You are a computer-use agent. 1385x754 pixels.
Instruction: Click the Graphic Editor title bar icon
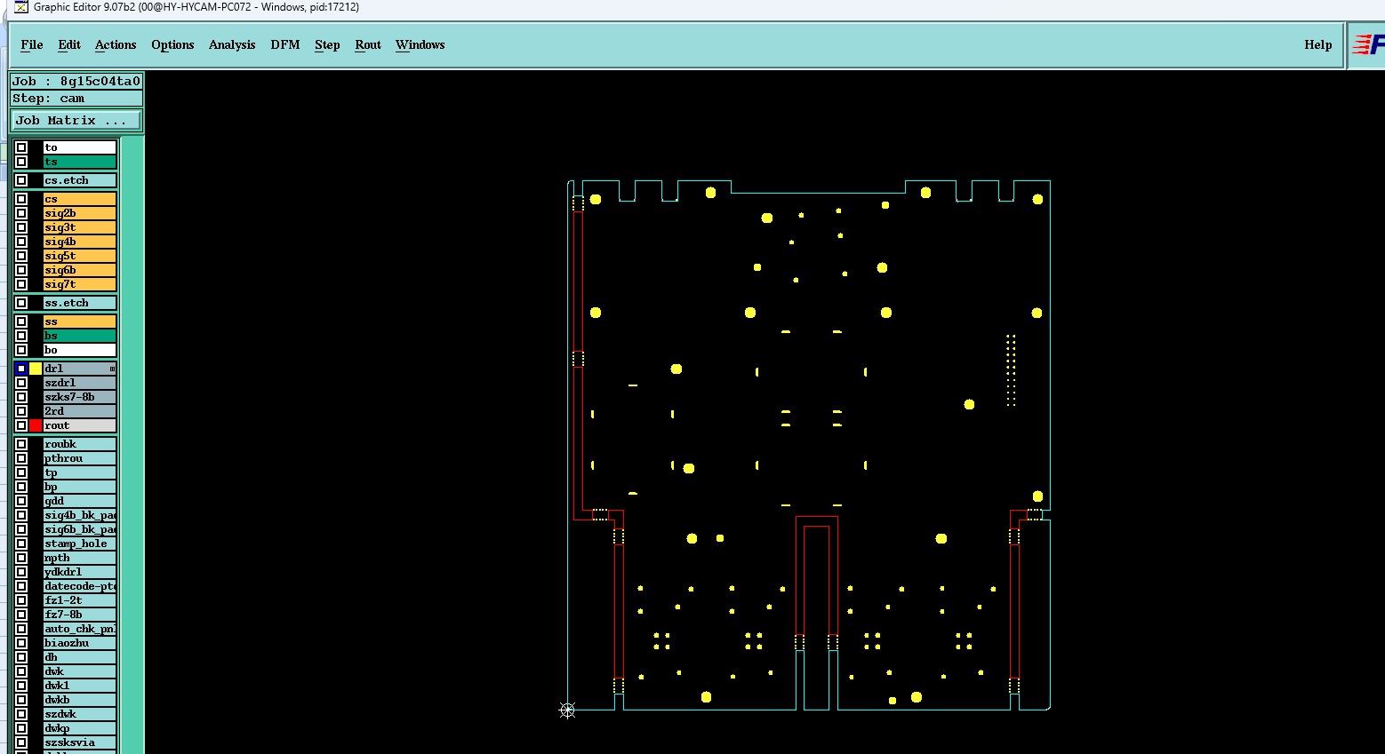point(21,7)
